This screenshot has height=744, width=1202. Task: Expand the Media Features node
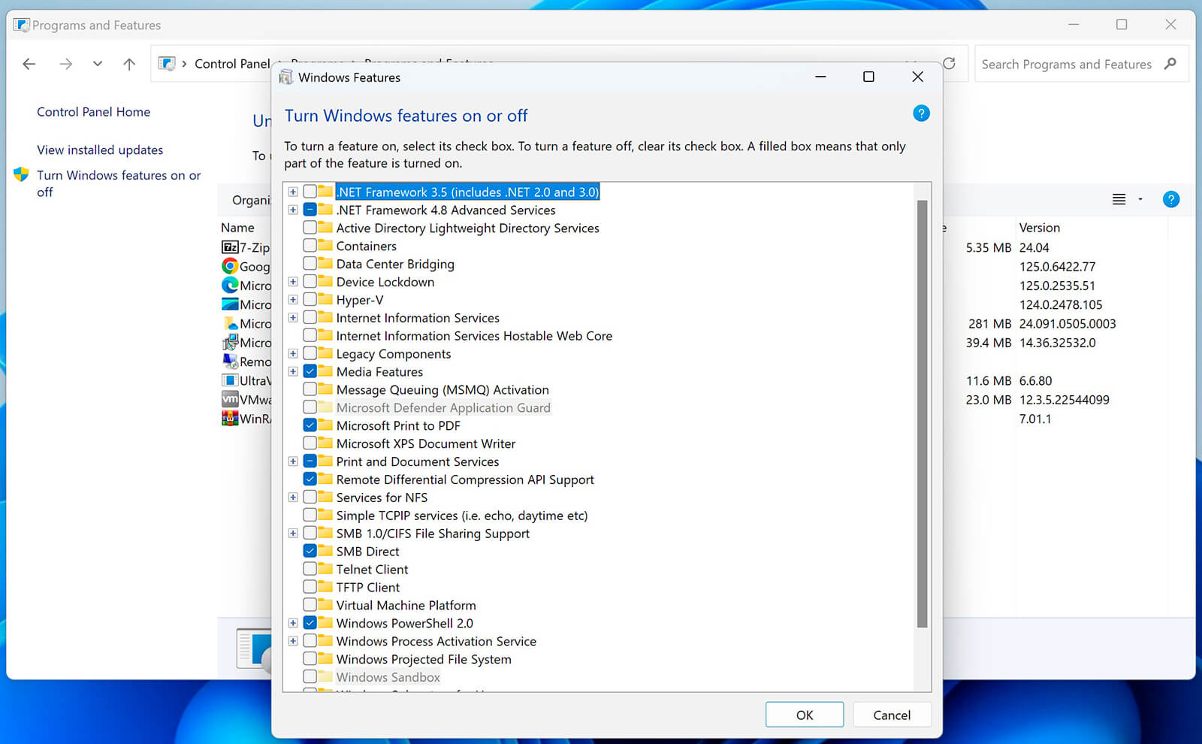point(293,371)
